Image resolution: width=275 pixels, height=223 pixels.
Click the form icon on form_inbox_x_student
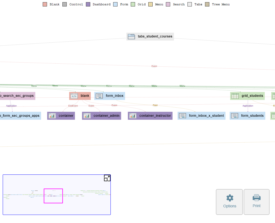coord(183,116)
